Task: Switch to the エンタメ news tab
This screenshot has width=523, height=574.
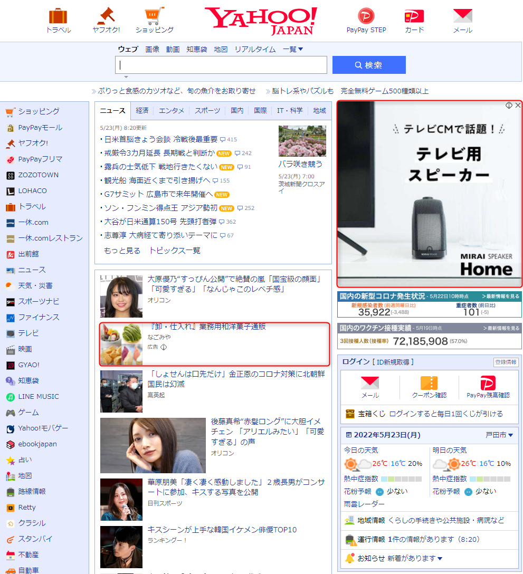Action: pos(172,111)
